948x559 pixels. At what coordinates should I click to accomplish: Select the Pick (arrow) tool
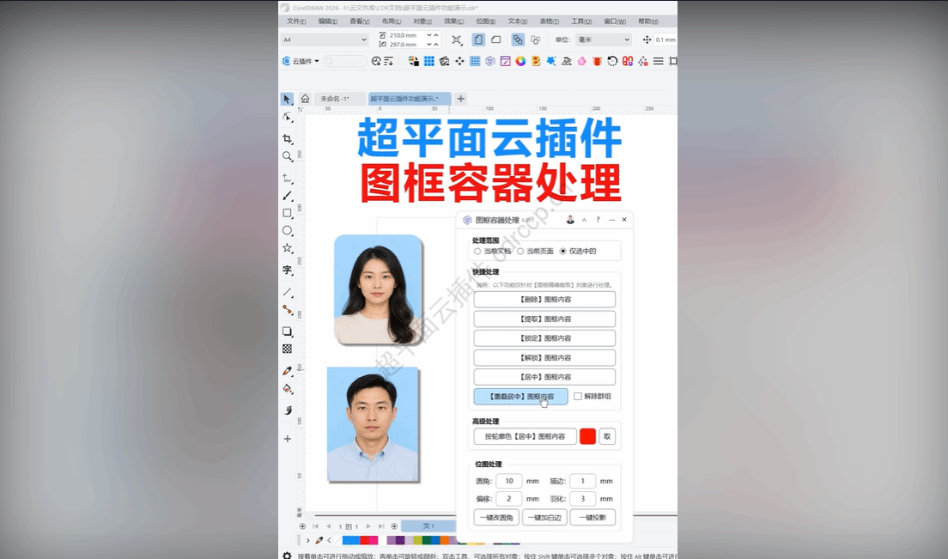click(x=287, y=99)
